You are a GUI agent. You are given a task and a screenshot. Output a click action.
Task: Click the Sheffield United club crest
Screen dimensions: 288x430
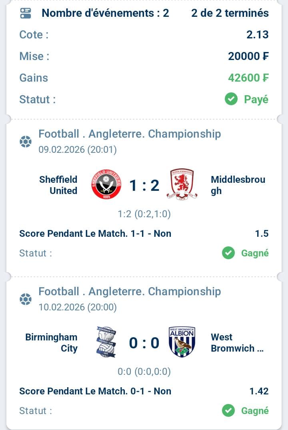pos(106,184)
